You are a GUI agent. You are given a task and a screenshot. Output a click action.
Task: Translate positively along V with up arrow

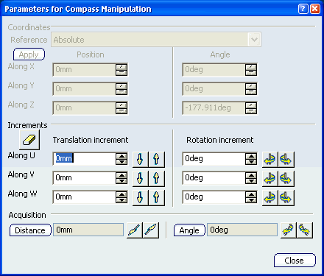click(x=156, y=178)
